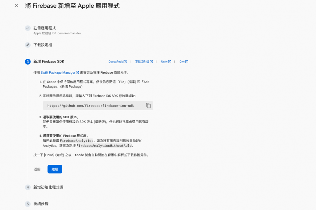Click the page title 將 Firebase 新增至 Apple 應用程式
The width and height of the screenshot is (316, 210).
tap(72, 6)
